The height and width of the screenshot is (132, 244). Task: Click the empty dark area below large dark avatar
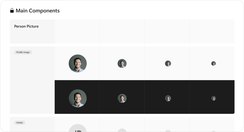pyautogui.click(x=77, y=110)
